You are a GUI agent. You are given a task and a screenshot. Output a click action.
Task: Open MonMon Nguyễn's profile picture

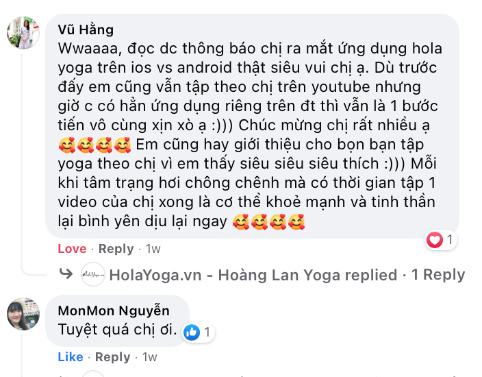click(x=23, y=314)
